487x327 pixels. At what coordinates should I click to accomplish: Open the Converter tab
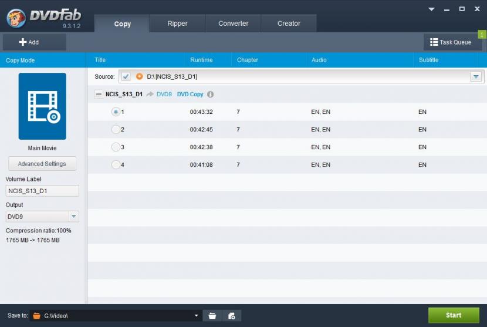tap(233, 23)
